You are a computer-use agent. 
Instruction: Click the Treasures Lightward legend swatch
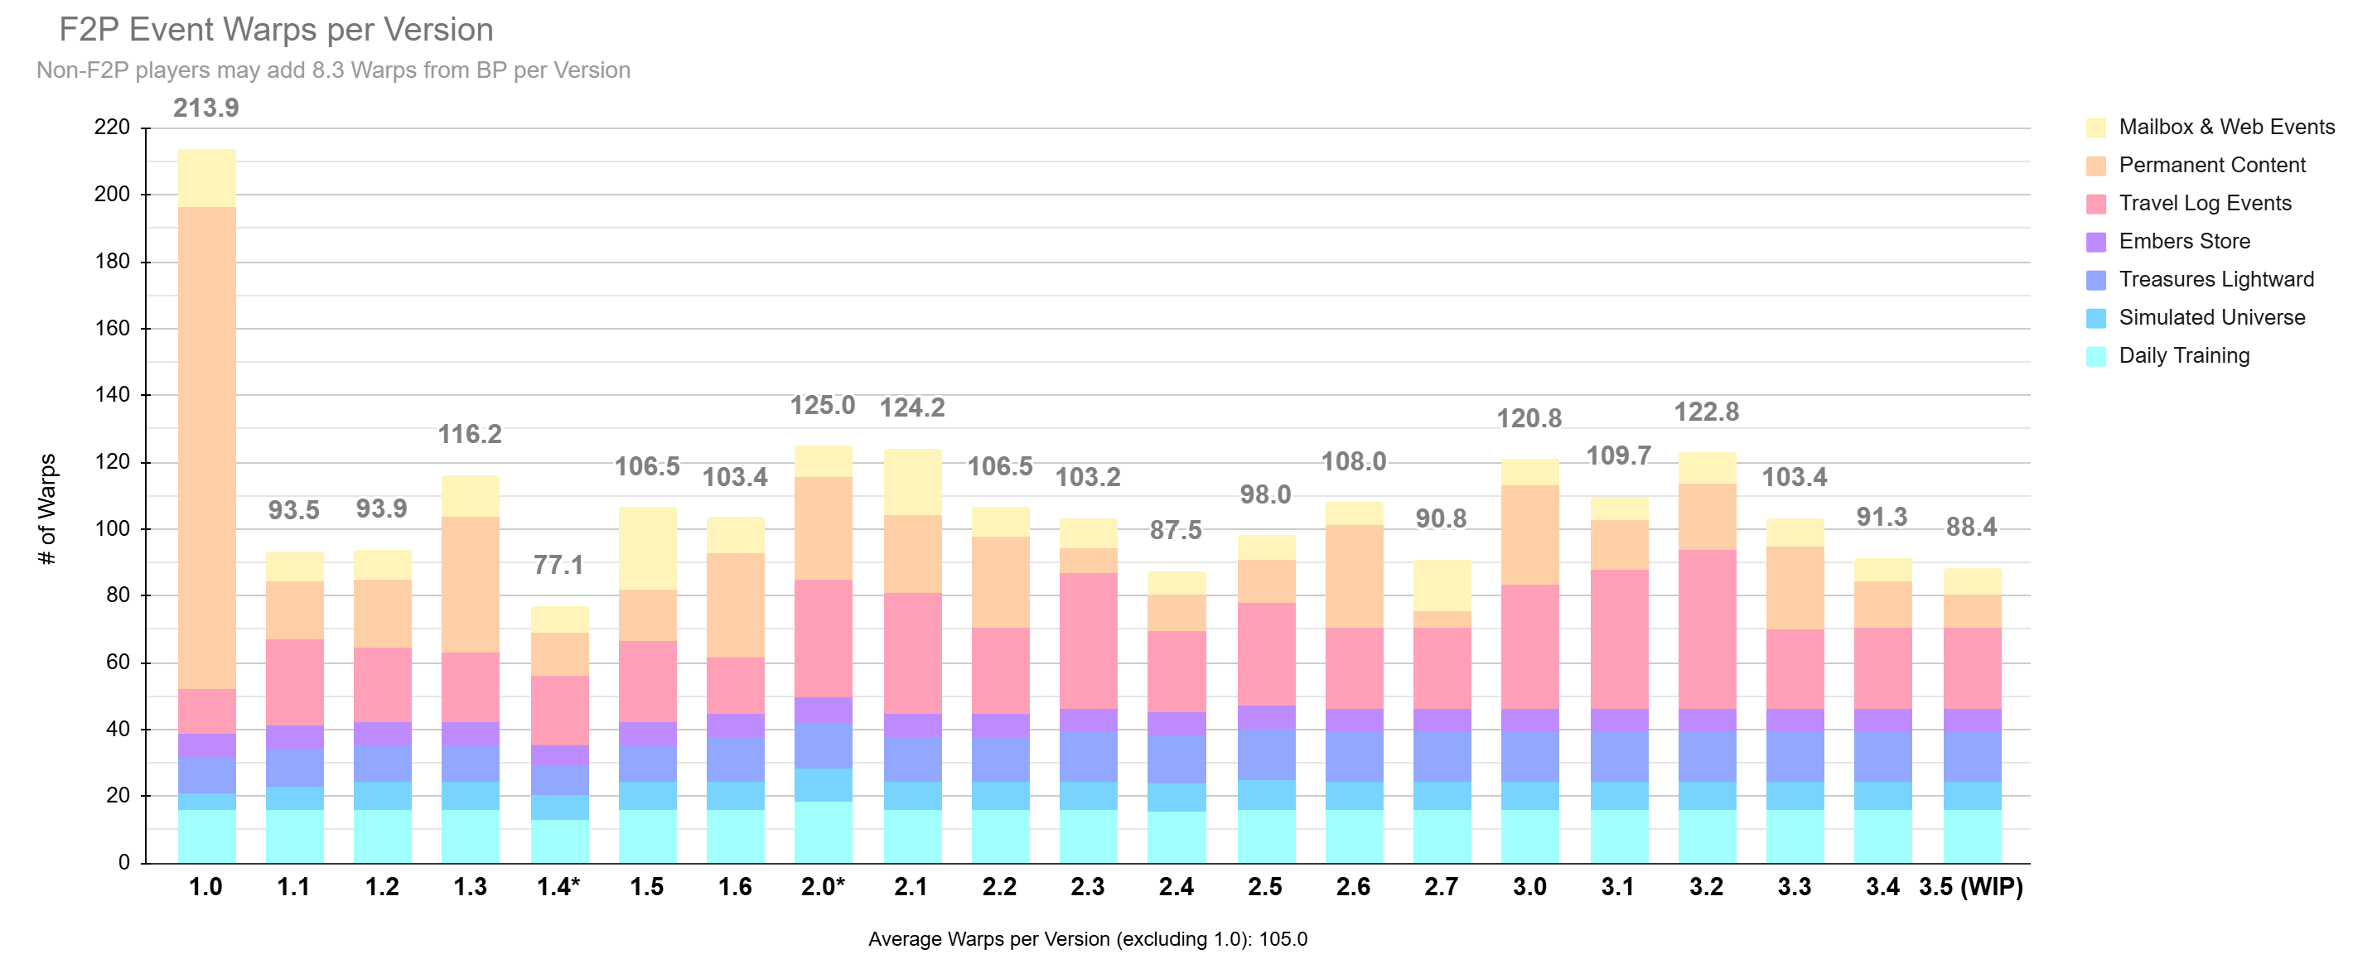tap(2095, 281)
